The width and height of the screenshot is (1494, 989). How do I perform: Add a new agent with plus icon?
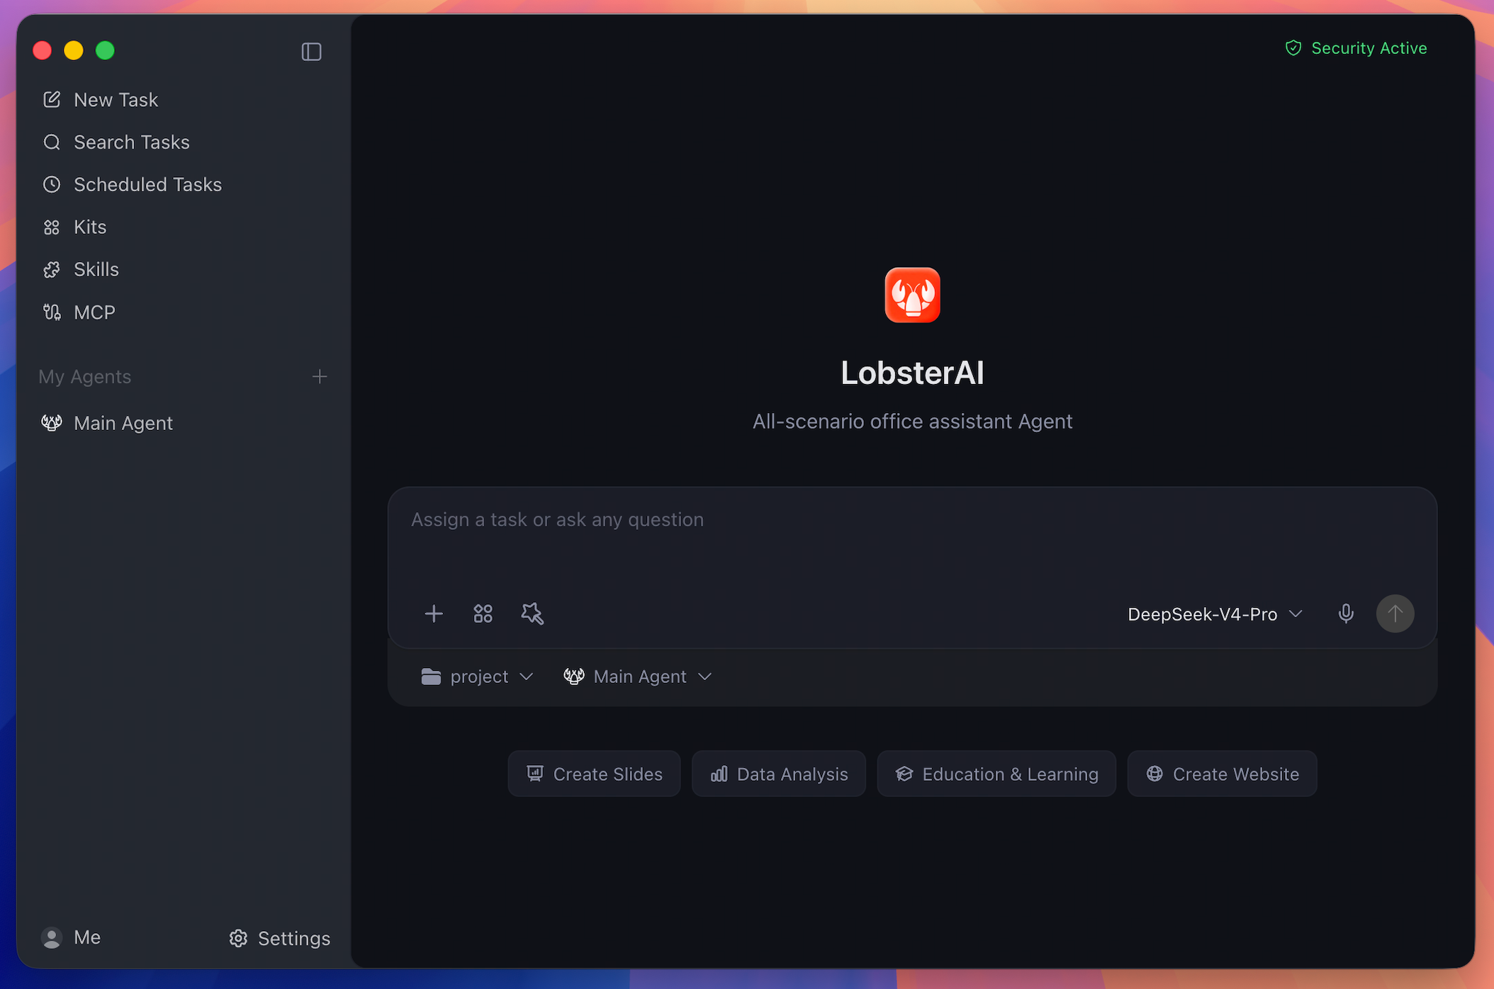(x=320, y=376)
